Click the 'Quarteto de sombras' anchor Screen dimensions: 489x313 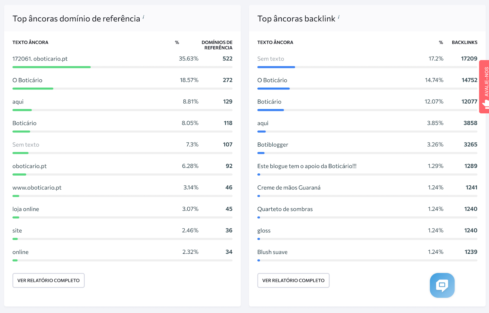click(x=285, y=209)
